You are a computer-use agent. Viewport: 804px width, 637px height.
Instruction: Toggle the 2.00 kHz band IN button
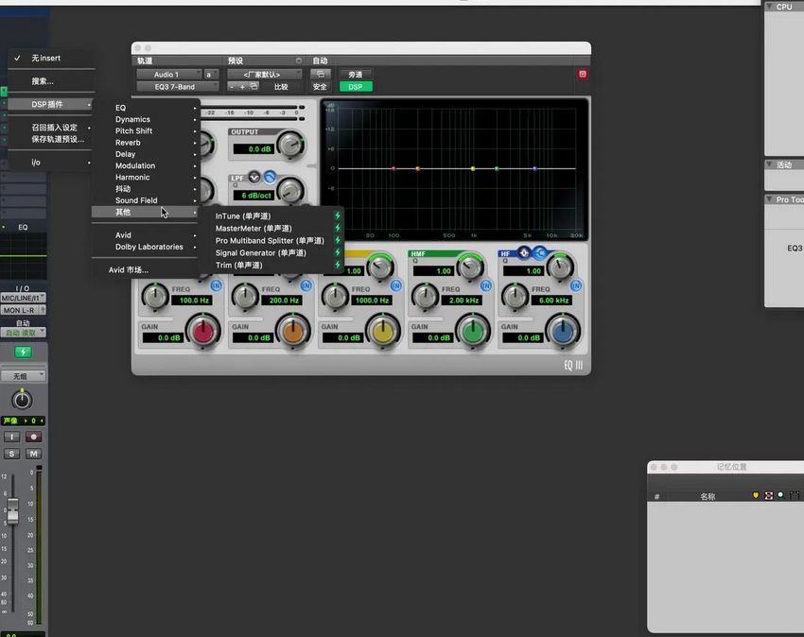tap(485, 286)
